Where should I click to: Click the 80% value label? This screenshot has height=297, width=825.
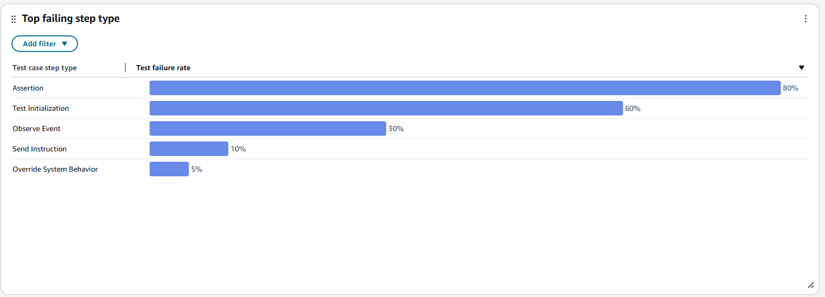[x=790, y=88]
